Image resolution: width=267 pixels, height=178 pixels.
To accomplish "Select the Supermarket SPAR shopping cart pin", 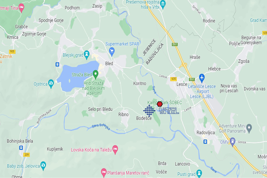I will tap(112, 52).
